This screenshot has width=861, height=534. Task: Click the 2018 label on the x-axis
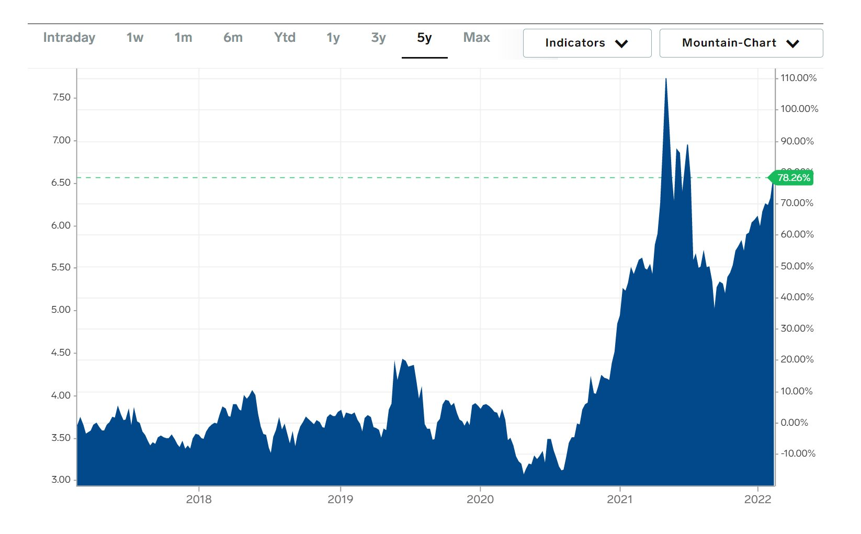(x=199, y=499)
